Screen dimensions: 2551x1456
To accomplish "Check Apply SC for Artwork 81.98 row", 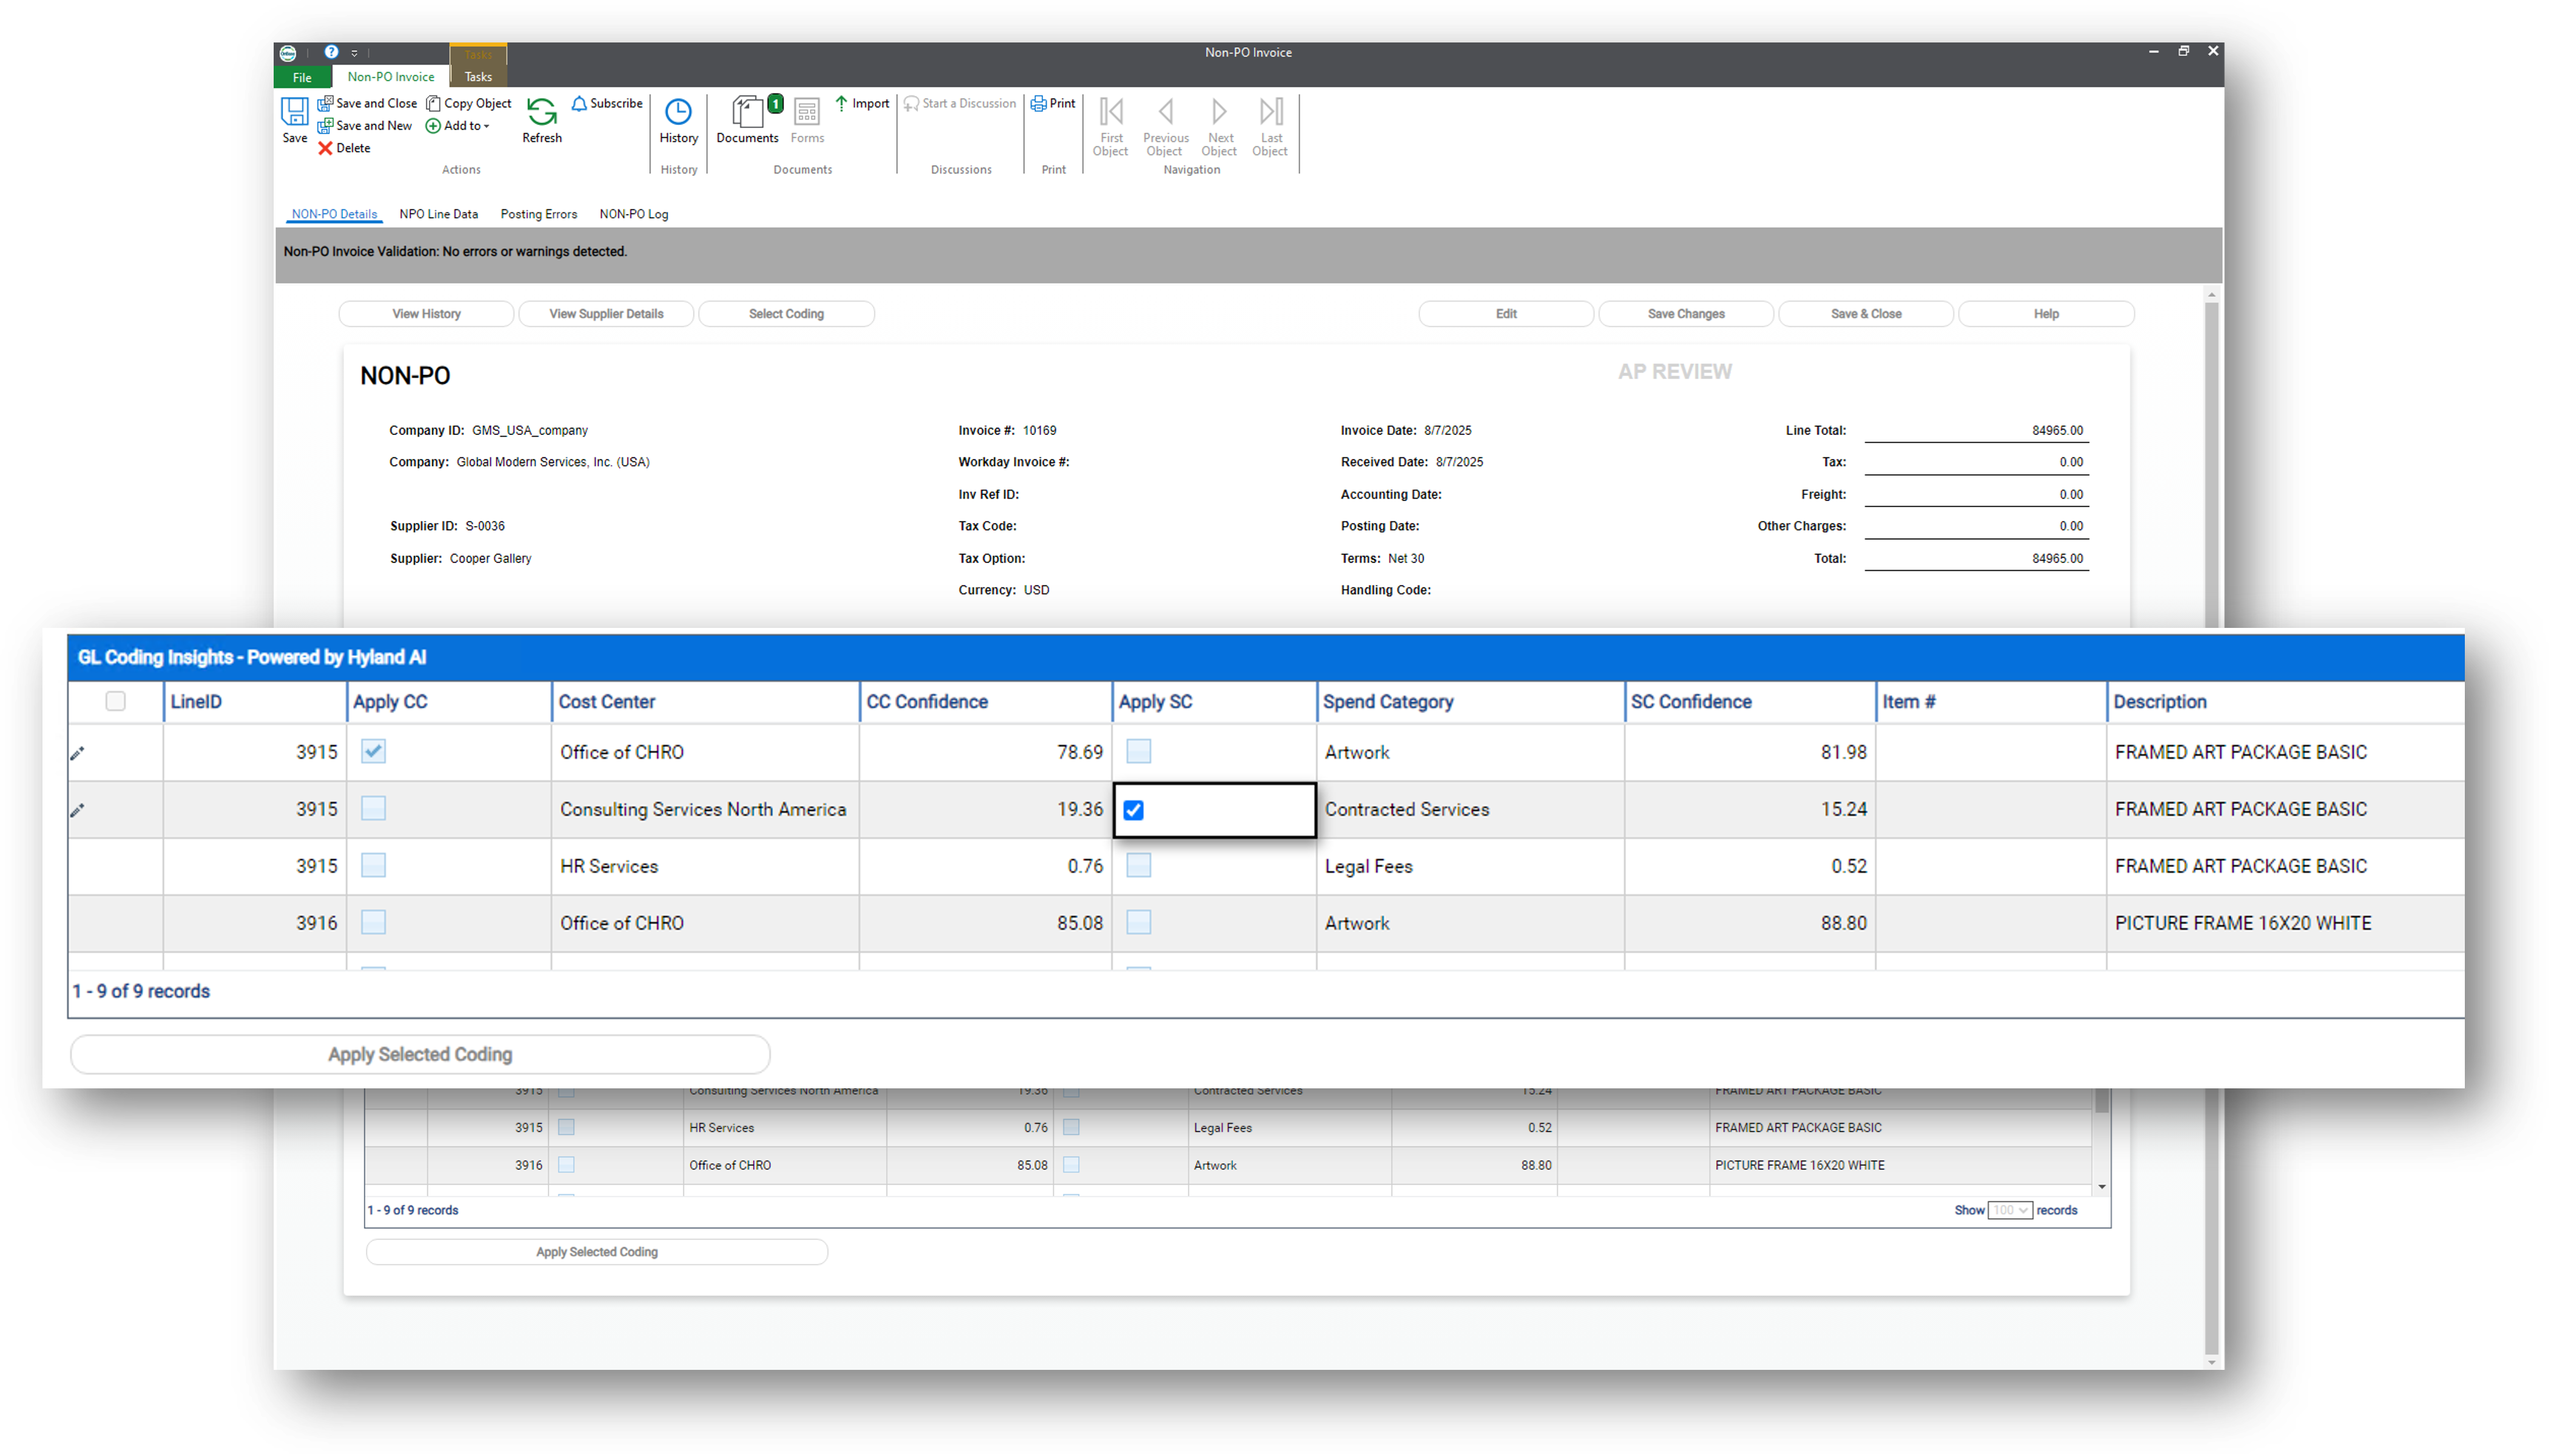I will coord(1138,751).
